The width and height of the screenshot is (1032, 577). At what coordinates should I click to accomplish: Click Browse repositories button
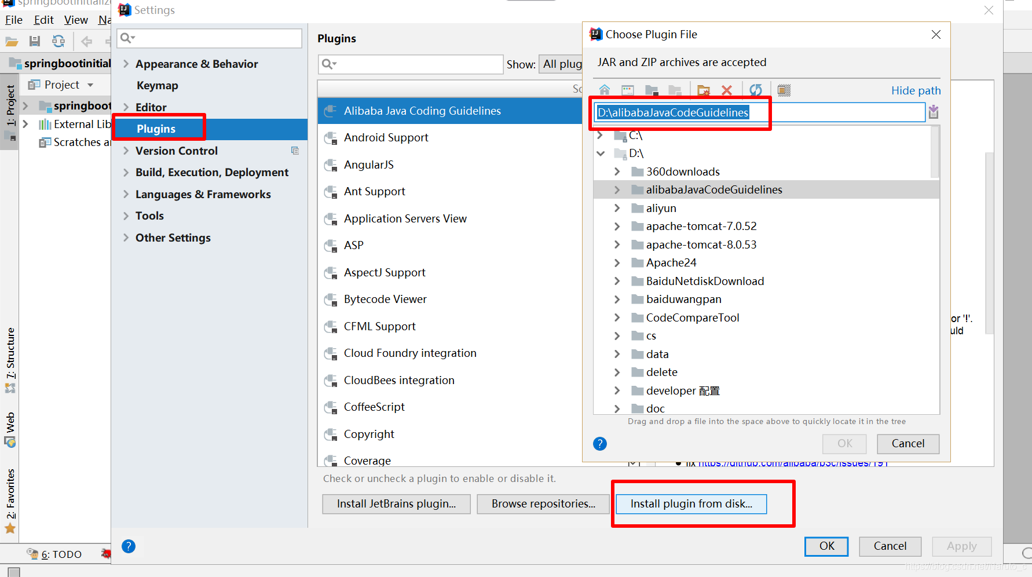pos(543,504)
